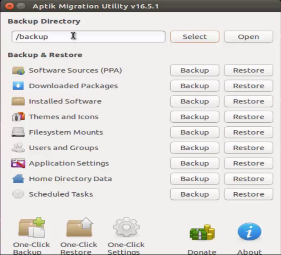Viewport: 281px width, 255px height.
Task: Click the "Application Settings" label
Action: click(x=69, y=163)
